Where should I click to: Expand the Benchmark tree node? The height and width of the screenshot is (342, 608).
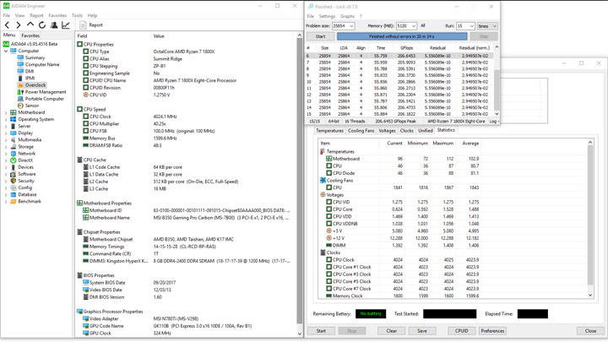[6, 202]
